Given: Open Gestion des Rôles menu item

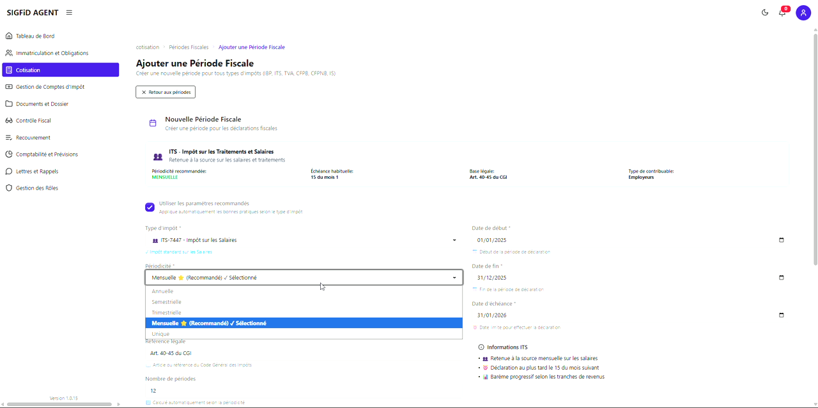Looking at the screenshot, I should (x=36, y=188).
